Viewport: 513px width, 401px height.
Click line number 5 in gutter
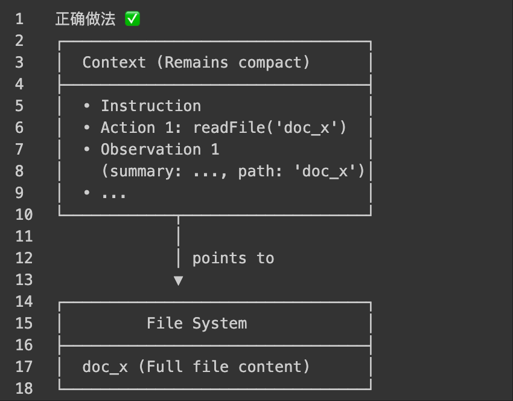click(20, 106)
